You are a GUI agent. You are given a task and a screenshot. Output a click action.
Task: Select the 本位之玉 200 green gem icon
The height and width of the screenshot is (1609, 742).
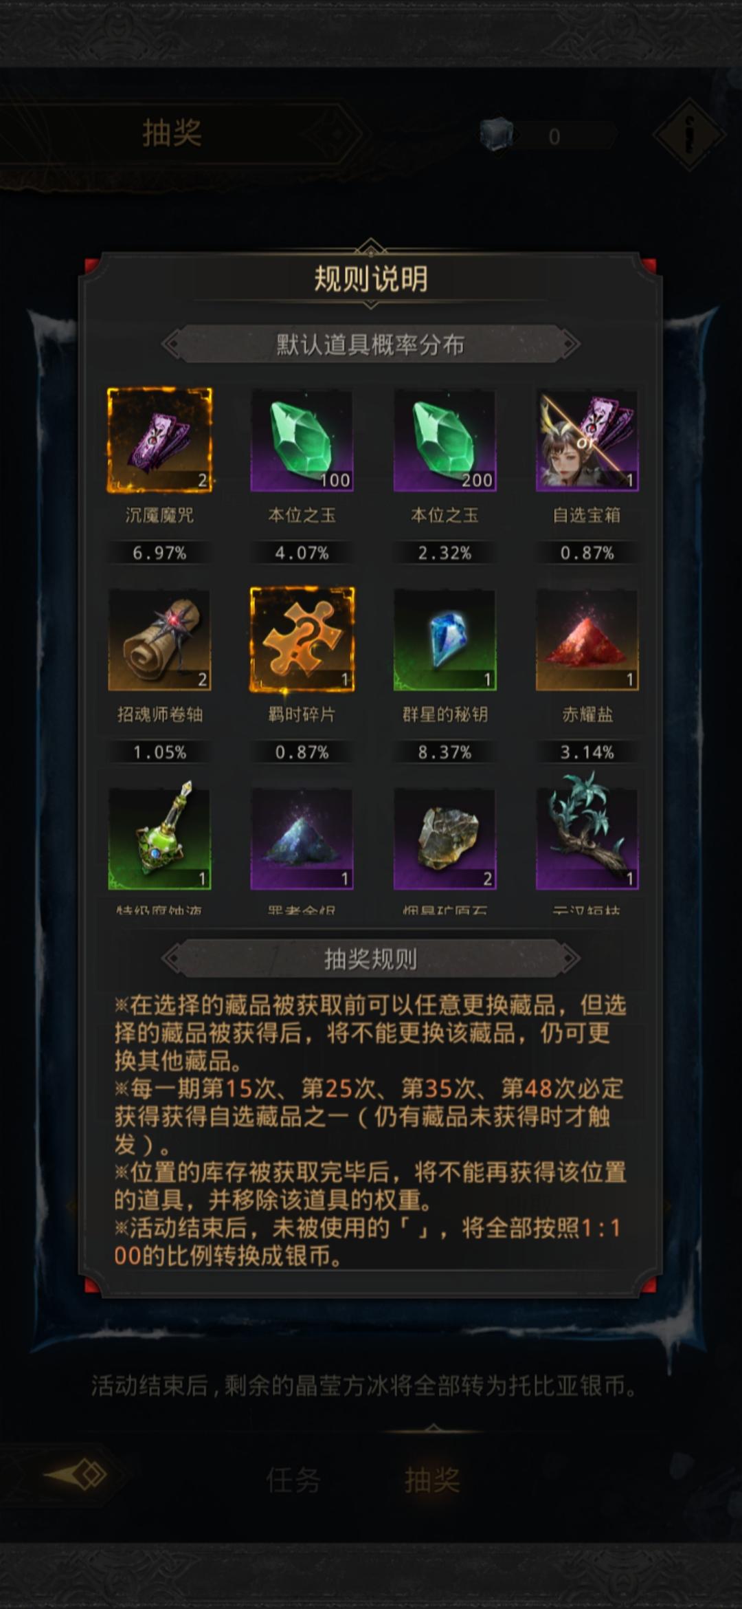(445, 440)
